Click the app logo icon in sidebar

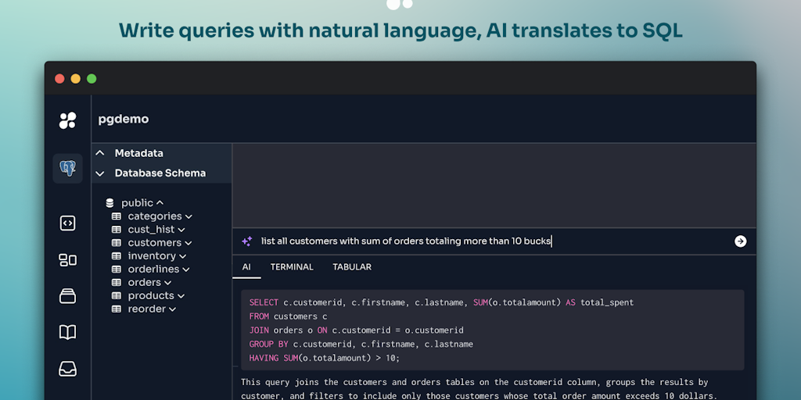[x=68, y=120]
